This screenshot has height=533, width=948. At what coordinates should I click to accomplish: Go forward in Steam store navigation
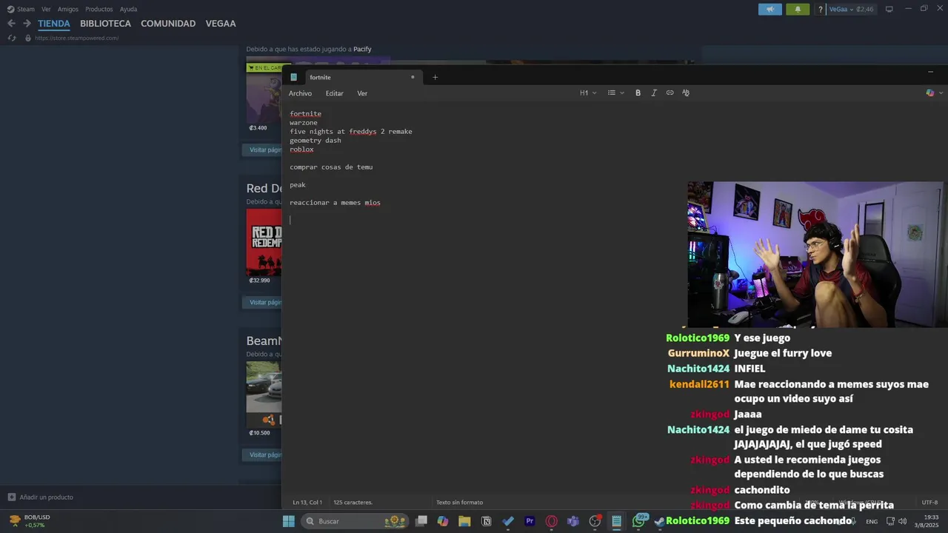(x=27, y=23)
